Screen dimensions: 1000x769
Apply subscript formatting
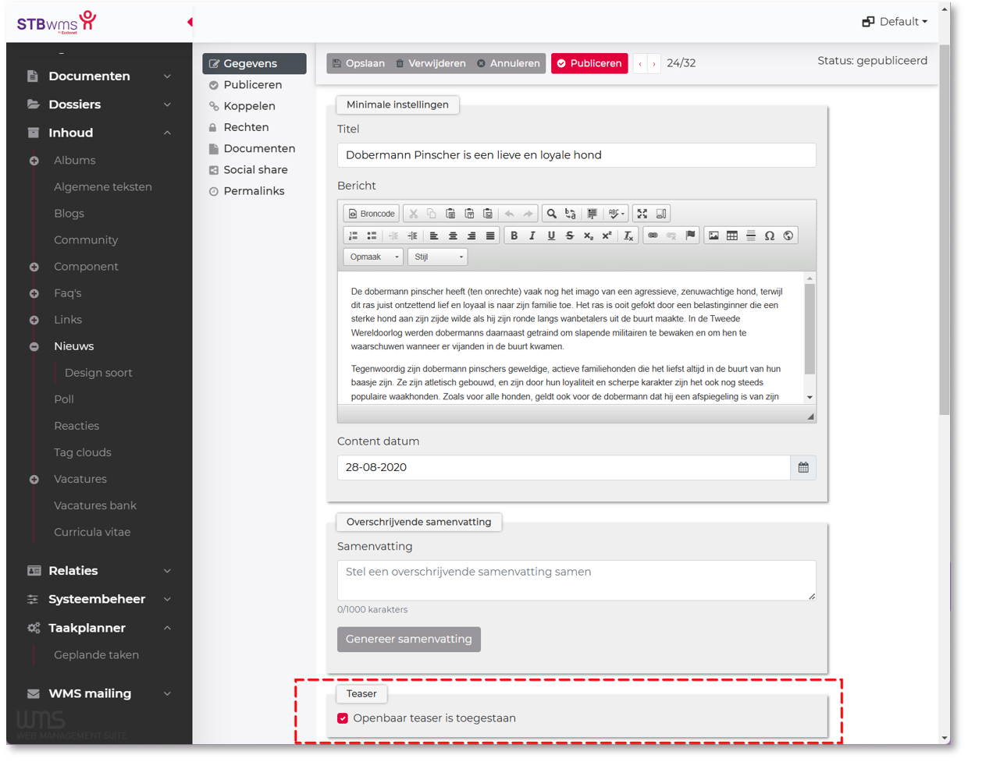(x=589, y=236)
